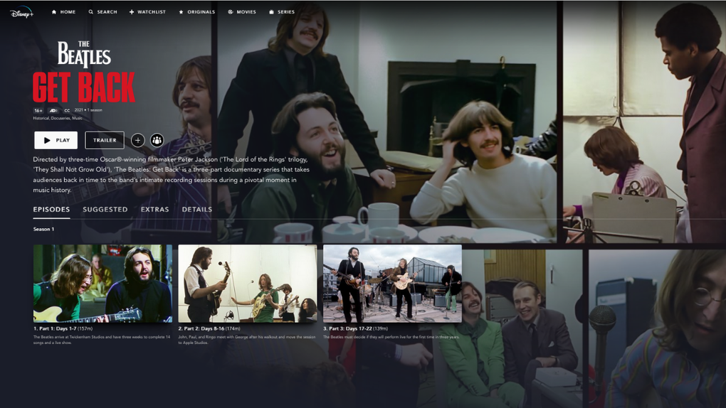Switch to the Details tab
This screenshot has height=408, width=726.
point(196,210)
